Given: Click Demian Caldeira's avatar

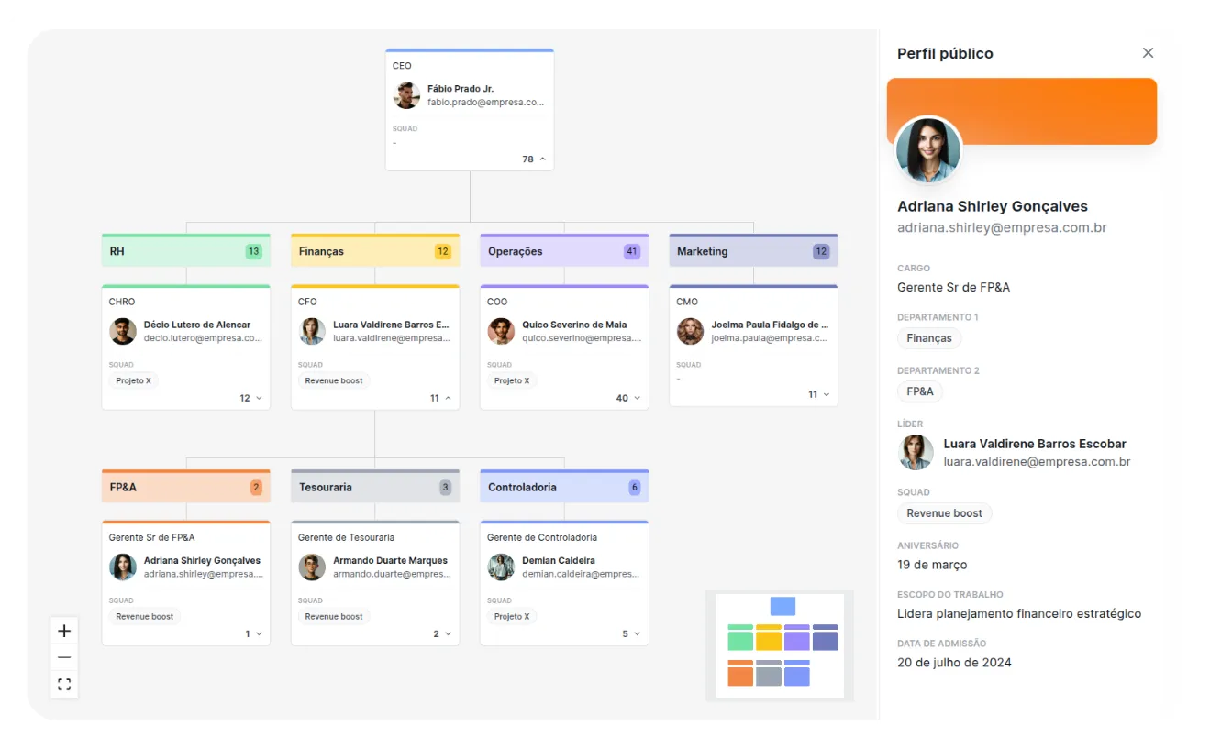Looking at the screenshot, I should click(501, 566).
